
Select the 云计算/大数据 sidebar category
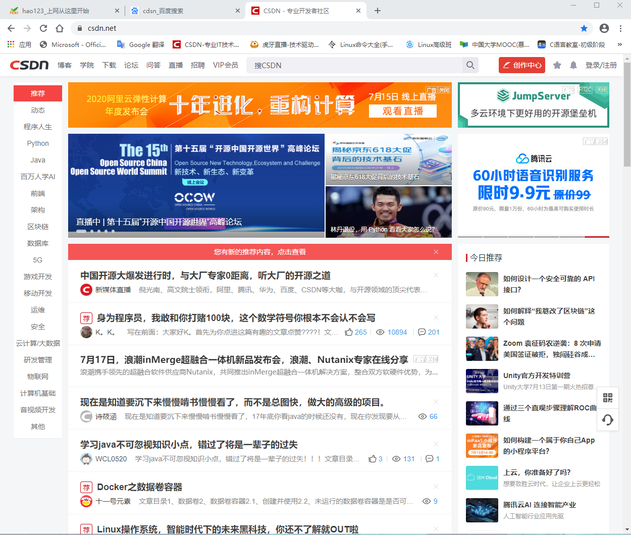[x=38, y=343]
